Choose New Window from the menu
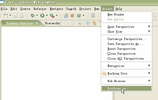 (x=127, y=14)
